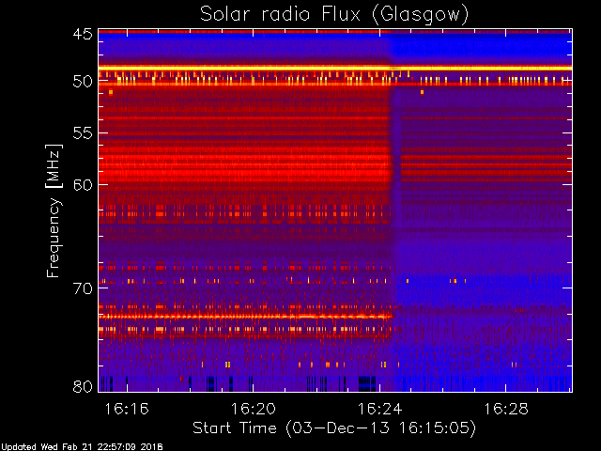Viewport: 601px width, 451px height.
Task: Click the Start Time axis title
Action: coord(334,428)
